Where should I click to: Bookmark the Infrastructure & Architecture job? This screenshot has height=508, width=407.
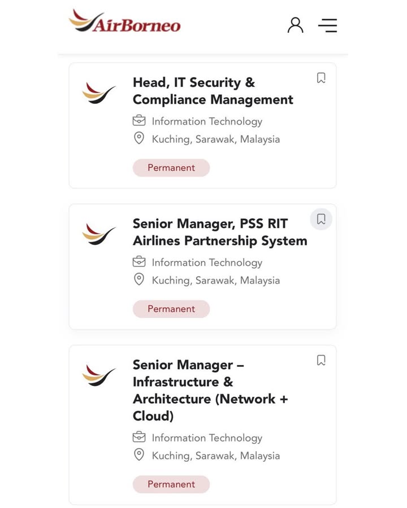(x=321, y=360)
